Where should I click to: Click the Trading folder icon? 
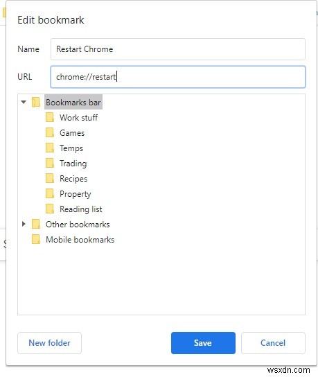50,163
